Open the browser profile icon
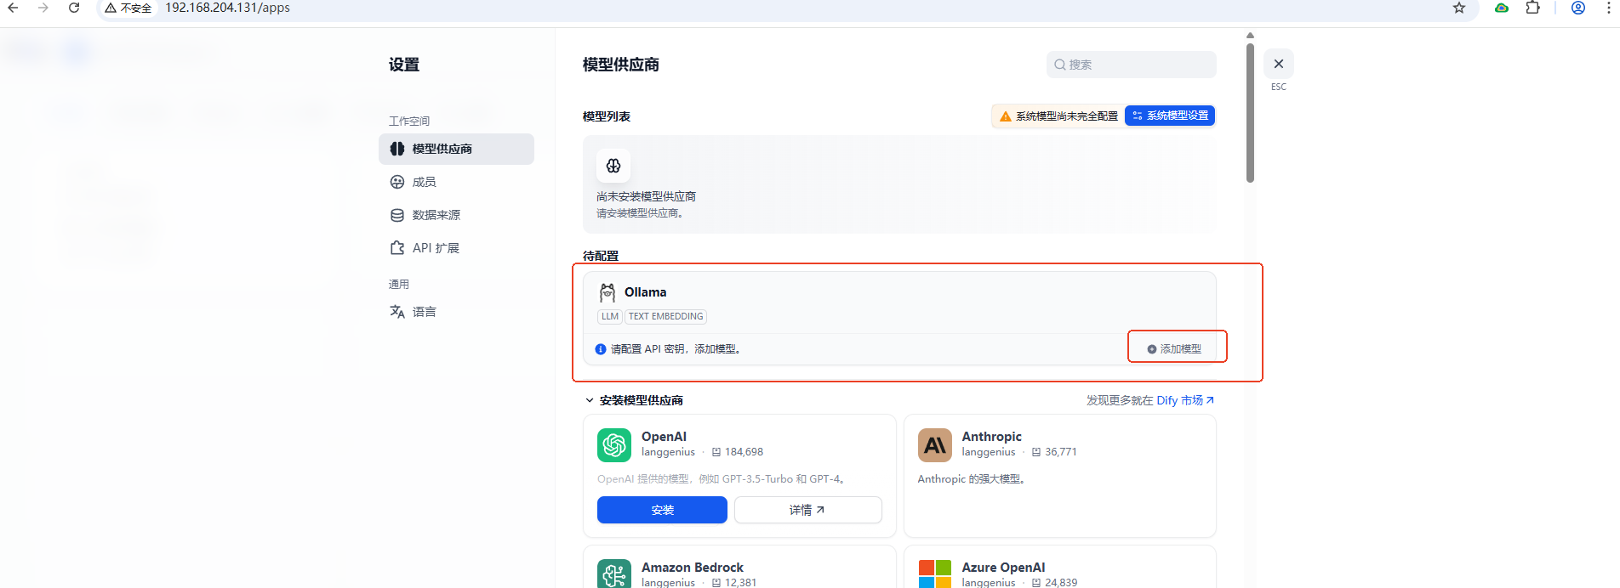Image resolution: width=1620 pixels, height=588 pixels. pos(1578,8)
